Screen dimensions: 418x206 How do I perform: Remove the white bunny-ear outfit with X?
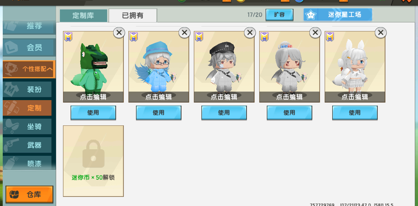[x=381, y=33]
